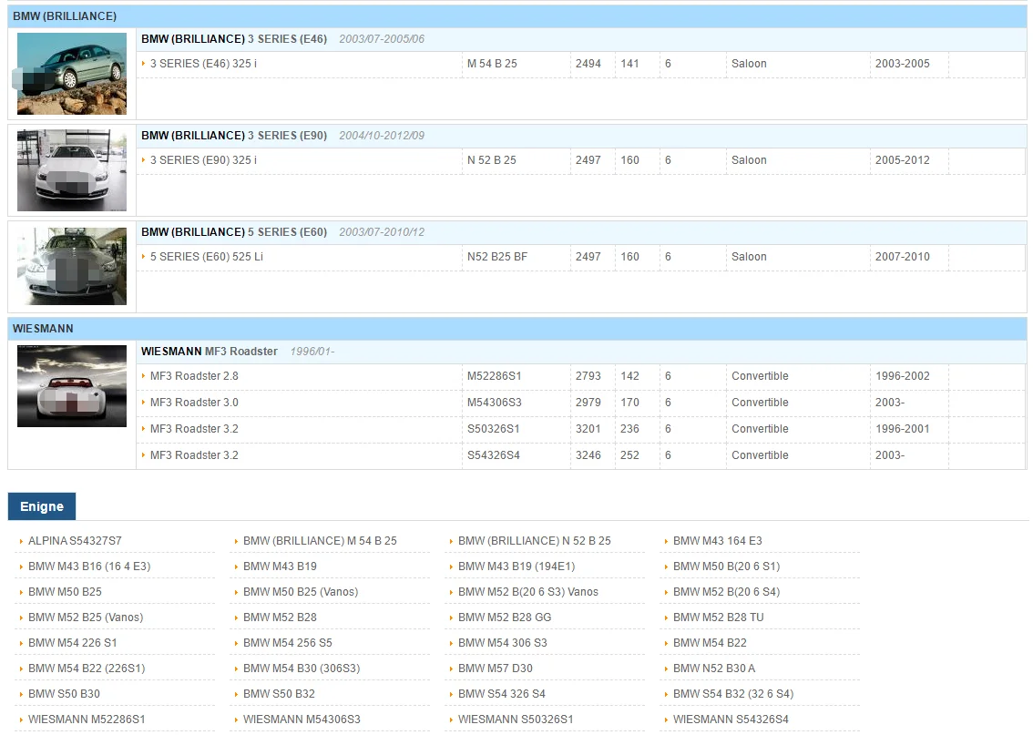Open BMW M54 226 S1 engine link
The width and height of the screenshot is (1033, 735).
pos(73,643)
